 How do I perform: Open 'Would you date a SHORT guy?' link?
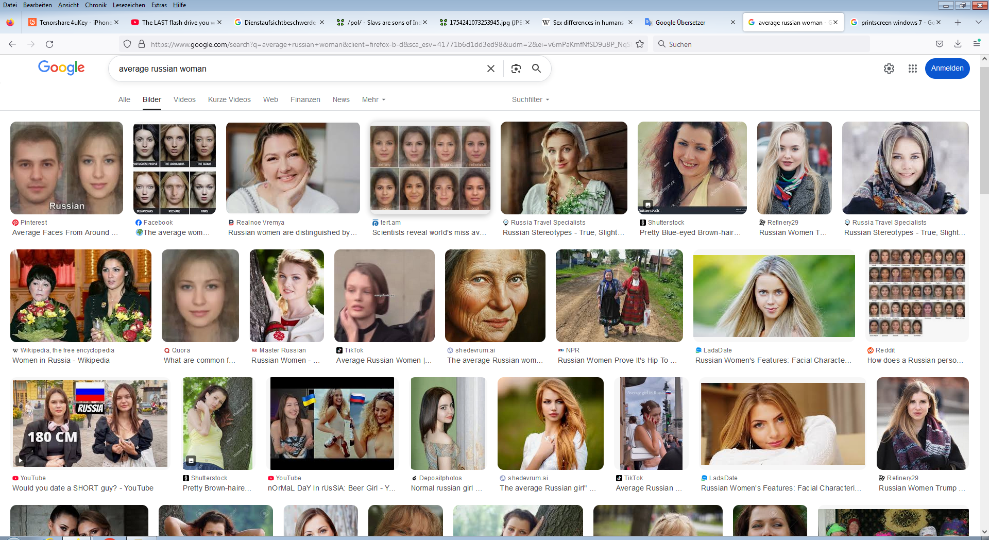click(x=83, y=488)
